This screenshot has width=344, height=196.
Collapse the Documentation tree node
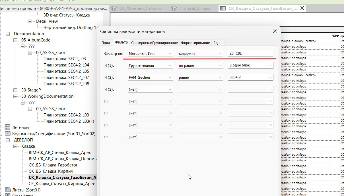click(x=8, y=34)
